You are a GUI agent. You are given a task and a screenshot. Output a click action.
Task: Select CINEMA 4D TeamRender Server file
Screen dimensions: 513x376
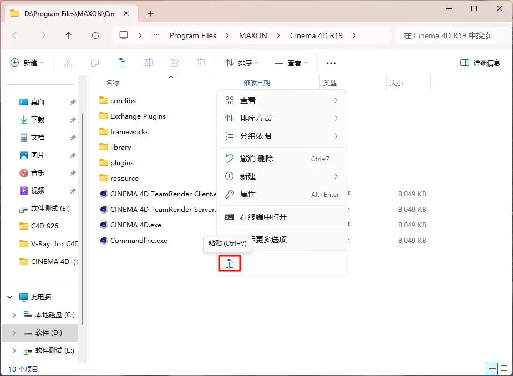158,210
